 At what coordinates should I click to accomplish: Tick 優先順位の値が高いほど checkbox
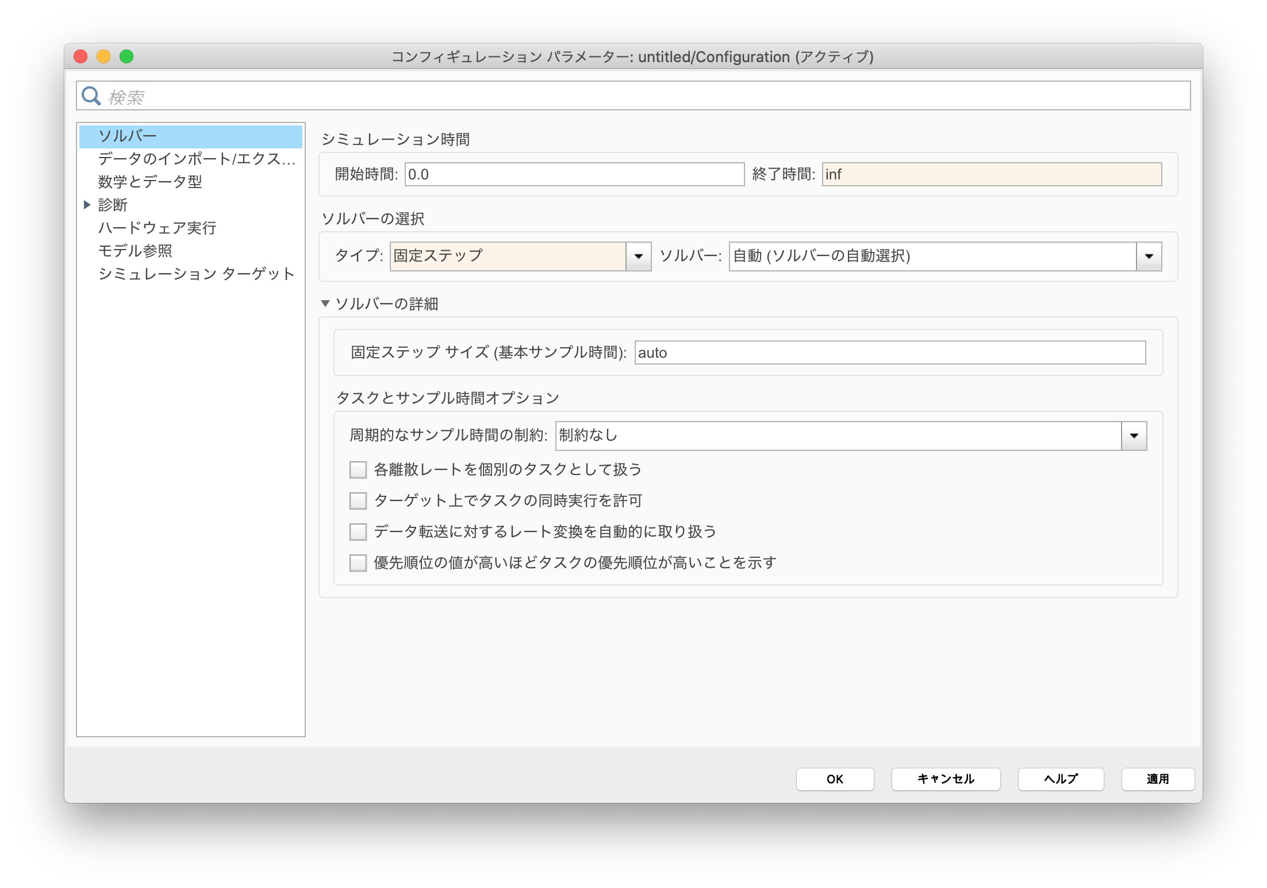tap(358, 563)
